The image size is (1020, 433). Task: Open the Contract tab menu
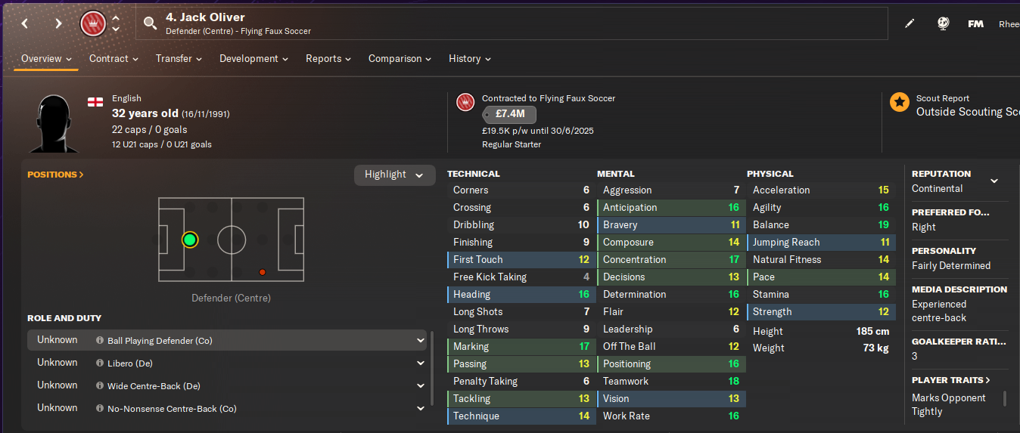tap(114, 59)
